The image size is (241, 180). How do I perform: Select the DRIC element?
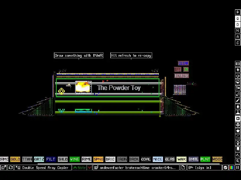click(x=110, y=159)
